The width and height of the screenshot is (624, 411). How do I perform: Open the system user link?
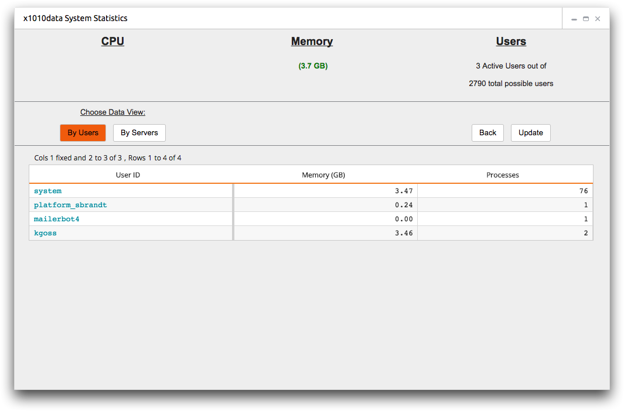pyautogui.click(x=48, y=191)
